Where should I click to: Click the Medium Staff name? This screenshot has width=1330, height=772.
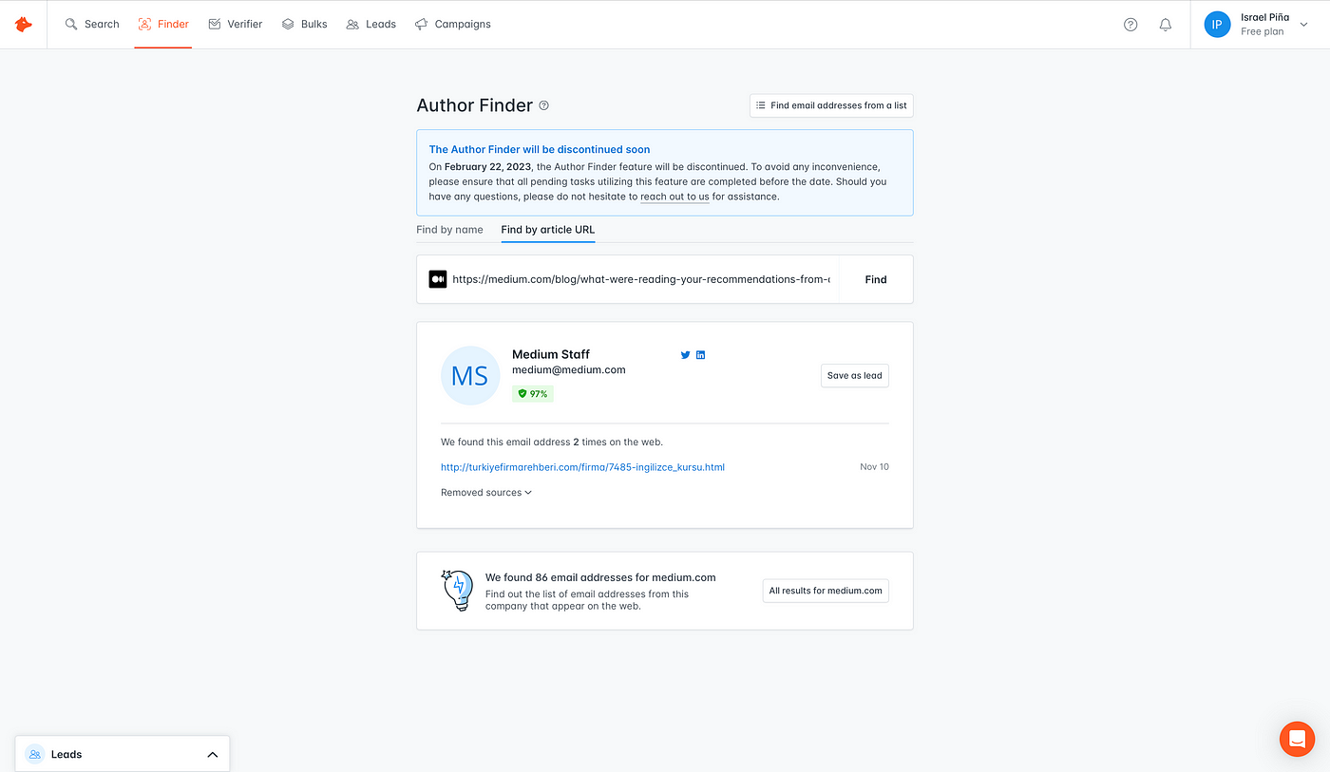pos(551,354)
